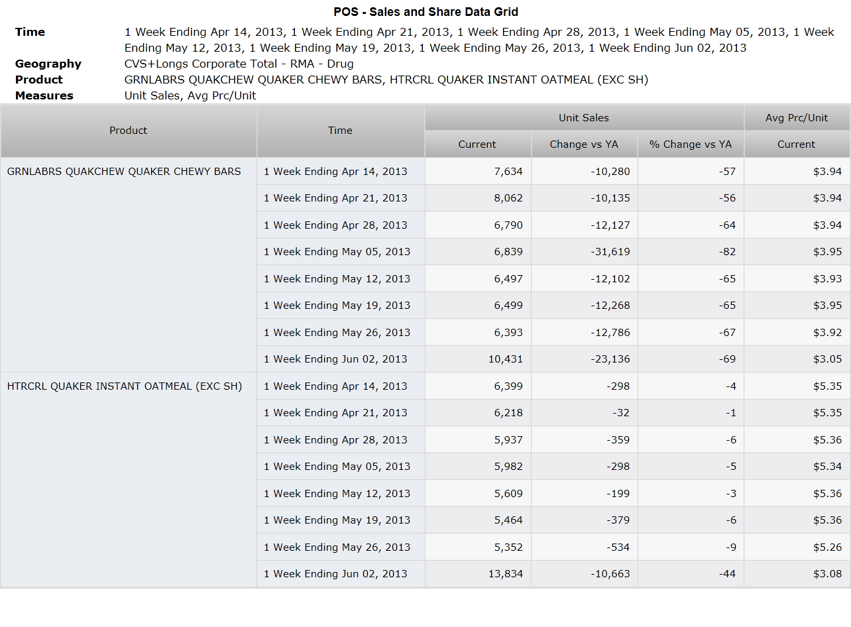Select unit sales cell 8,062
851x627 pixels.
coord(478,198)
